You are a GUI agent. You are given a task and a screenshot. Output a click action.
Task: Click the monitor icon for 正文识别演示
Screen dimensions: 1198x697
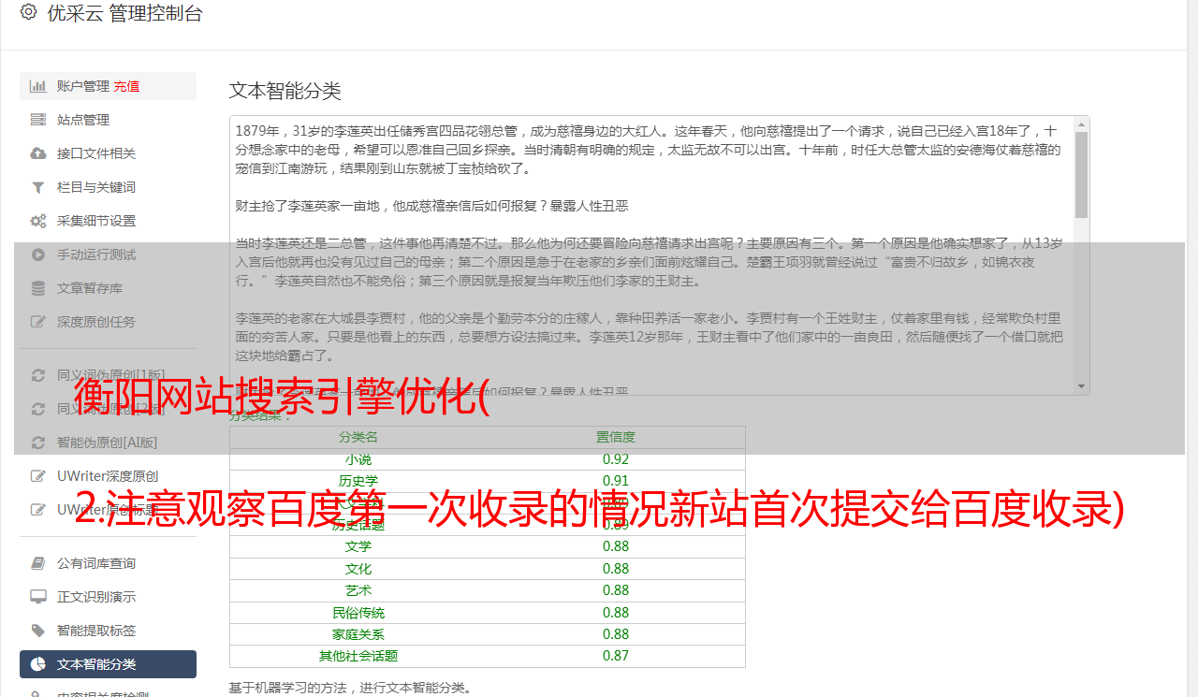click(x=38, y=597)
